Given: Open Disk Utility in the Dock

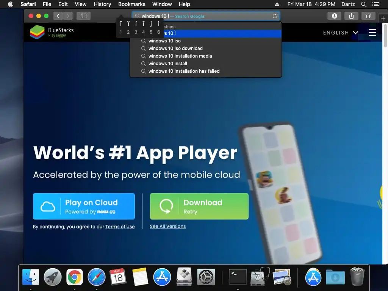Looking at the screenshot, I should [260, 277].
